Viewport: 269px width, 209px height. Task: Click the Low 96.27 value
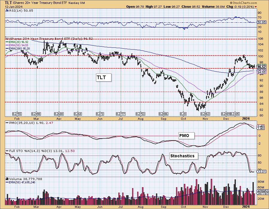(171, 7)
